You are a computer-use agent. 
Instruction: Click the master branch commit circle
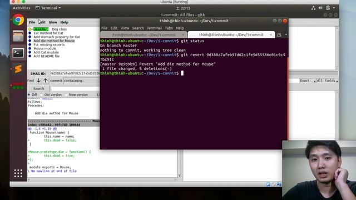coord(29,29)
